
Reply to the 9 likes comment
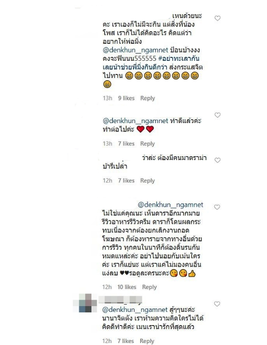pyautogui.click(x=147, y=98)
